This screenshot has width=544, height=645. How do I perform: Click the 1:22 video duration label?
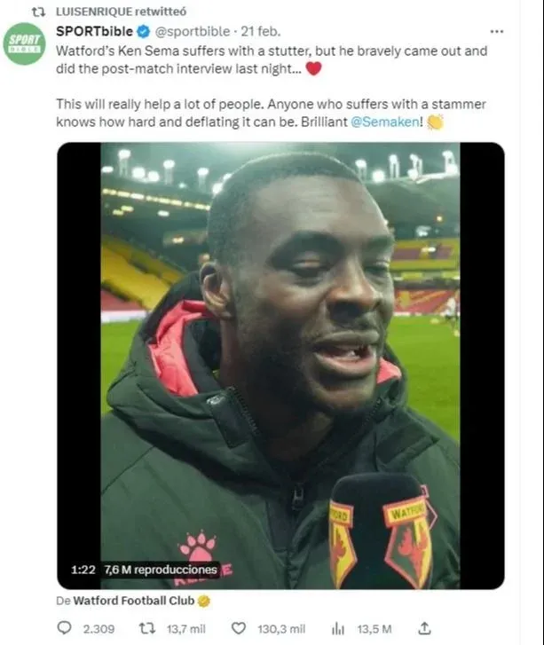point(83,570)
